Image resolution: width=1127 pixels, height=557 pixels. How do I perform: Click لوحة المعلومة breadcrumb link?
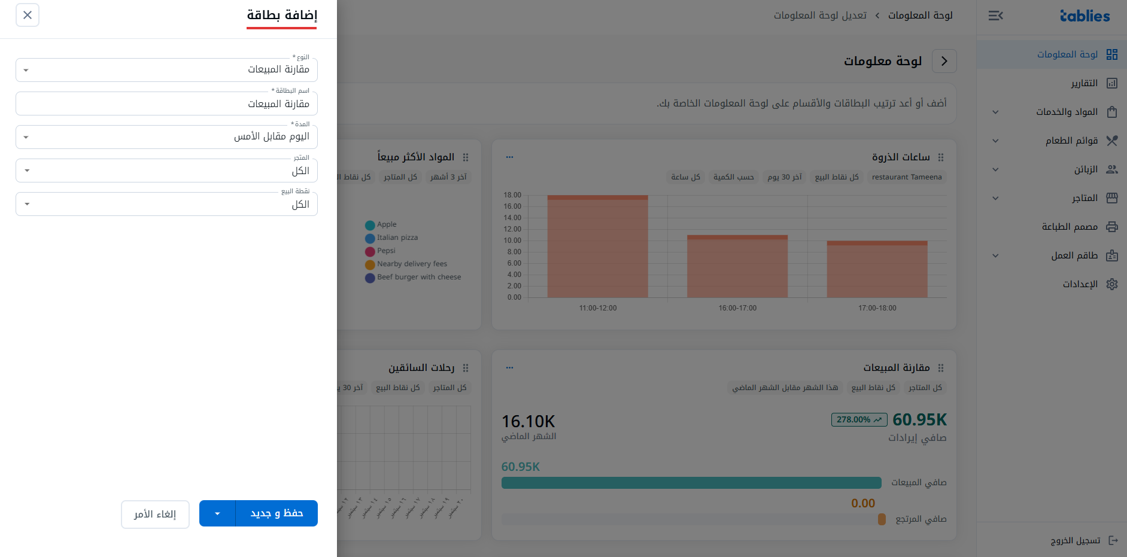pyautogui.click(x=921, y=15)
